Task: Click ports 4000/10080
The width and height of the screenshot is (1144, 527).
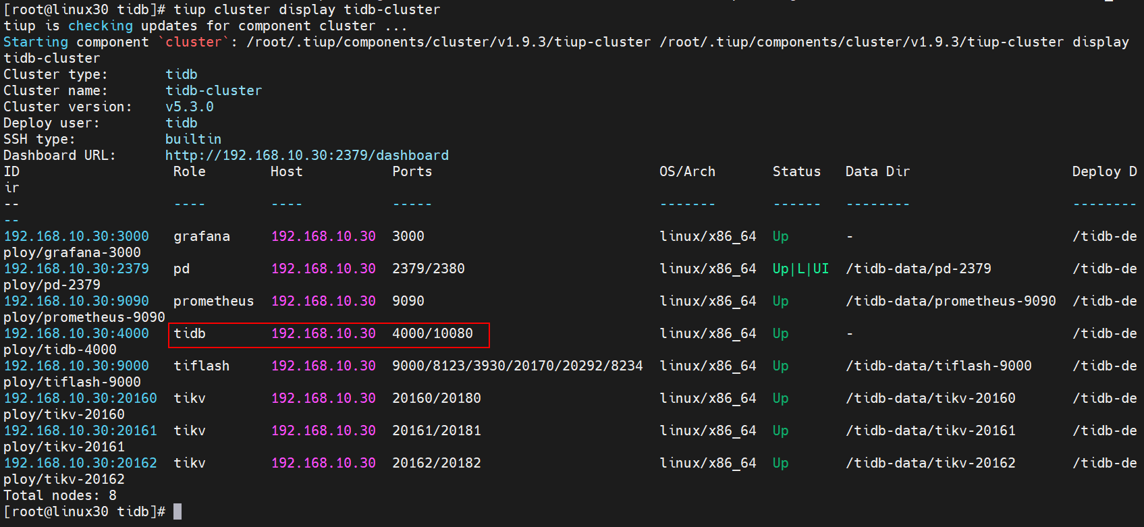Action: [x=433, y=333]
